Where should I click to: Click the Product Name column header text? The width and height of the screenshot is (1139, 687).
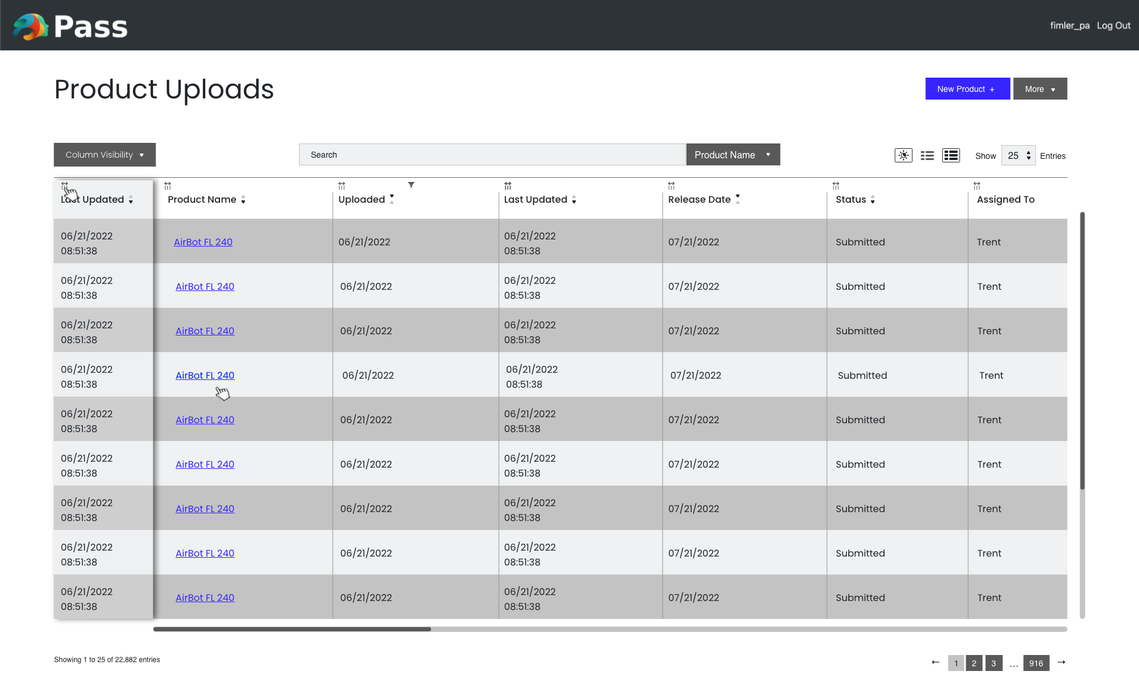pyautogui.click(x=202, y=200)
